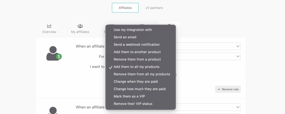Image resolution: width=285 pixels, height=114 pixels.
Task: Switch to the Affiliates tab
Action: click(x=125, y=8)
